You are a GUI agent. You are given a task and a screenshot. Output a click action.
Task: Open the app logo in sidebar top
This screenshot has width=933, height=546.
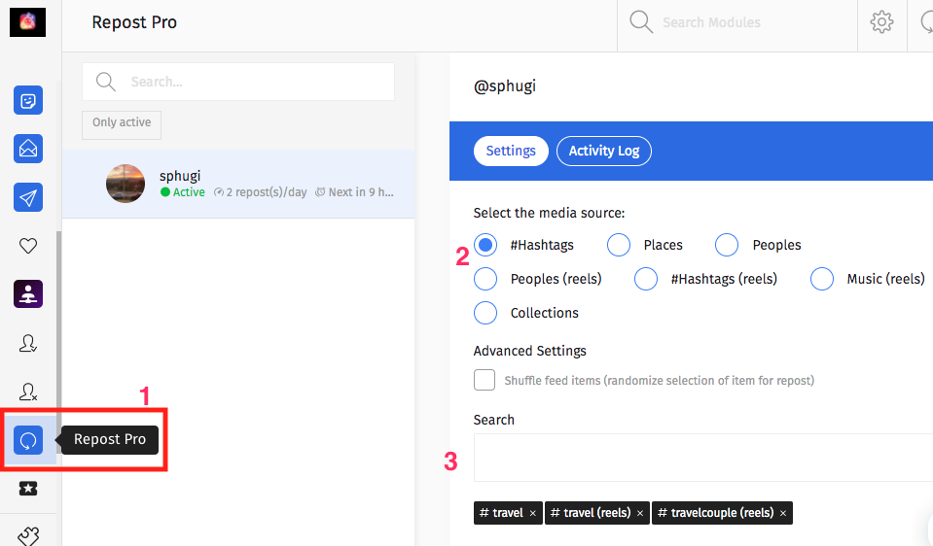tap(27, 22)
